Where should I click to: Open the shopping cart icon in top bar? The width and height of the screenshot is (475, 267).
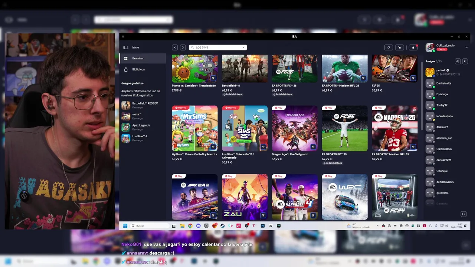pos(400,47)
